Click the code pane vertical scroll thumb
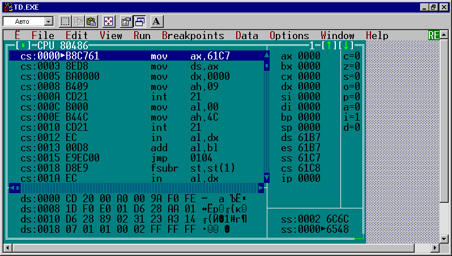The height and width of the screenshot is (256, 452). coord(267,66)
